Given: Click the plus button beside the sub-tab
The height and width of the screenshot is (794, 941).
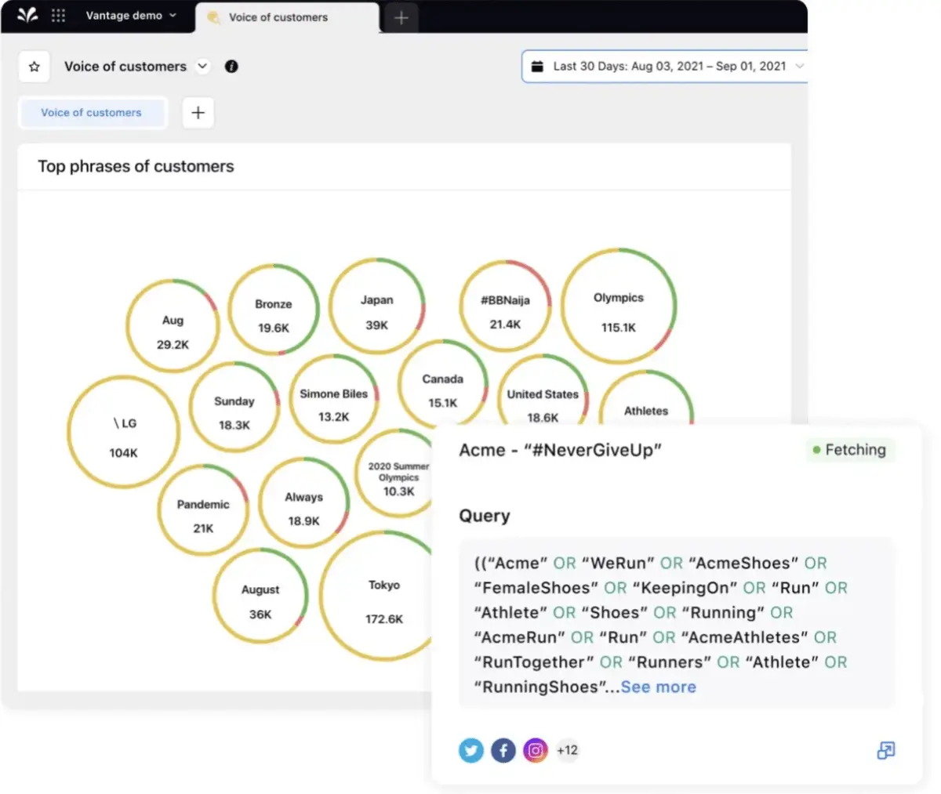Looking at the screenshot, I should 198,113.
